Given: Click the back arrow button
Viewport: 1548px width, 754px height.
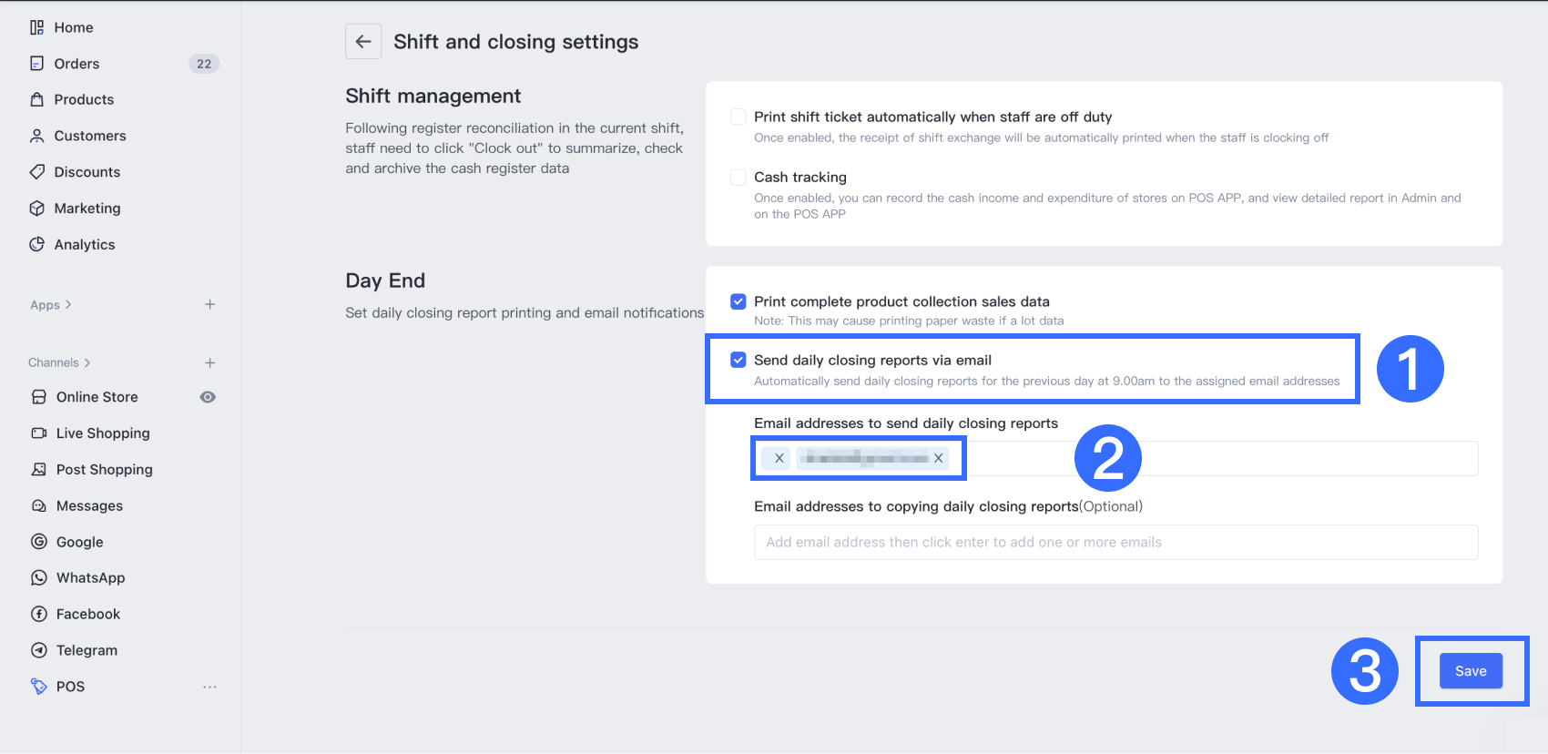Looking at the screenshot, I should coord(362,42).
